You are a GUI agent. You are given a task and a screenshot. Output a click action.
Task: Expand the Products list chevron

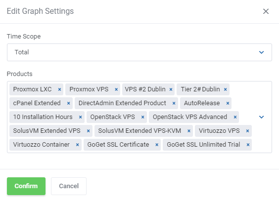pos(261,117)
